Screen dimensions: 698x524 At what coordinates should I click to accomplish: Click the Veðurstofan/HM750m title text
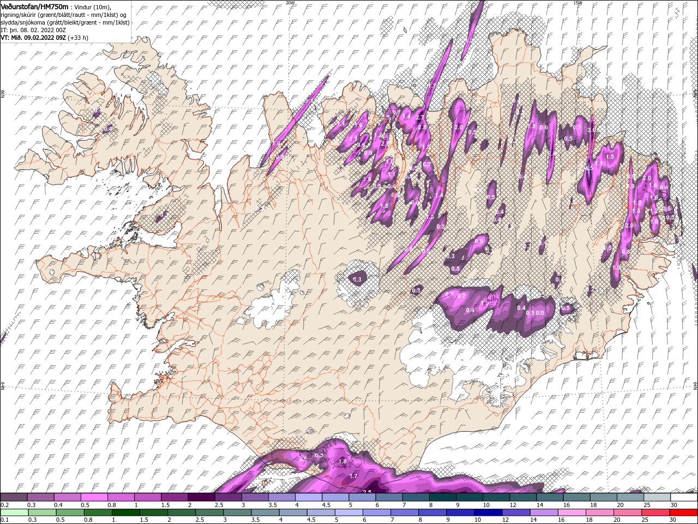[x=34, y=6]
